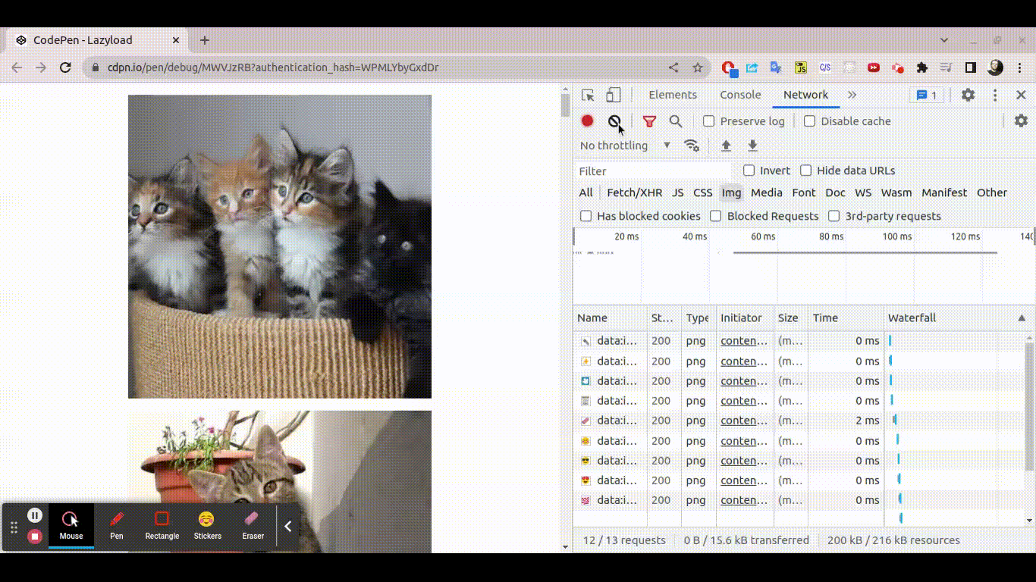The width and height of the screenshot is (1036, 582).
Task: Share this page via address bar share icon
Action: pyautogui.click(x=673, y=67)
